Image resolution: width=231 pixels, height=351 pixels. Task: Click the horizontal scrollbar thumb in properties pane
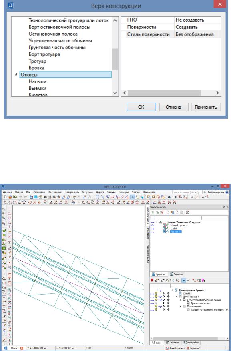164,93
